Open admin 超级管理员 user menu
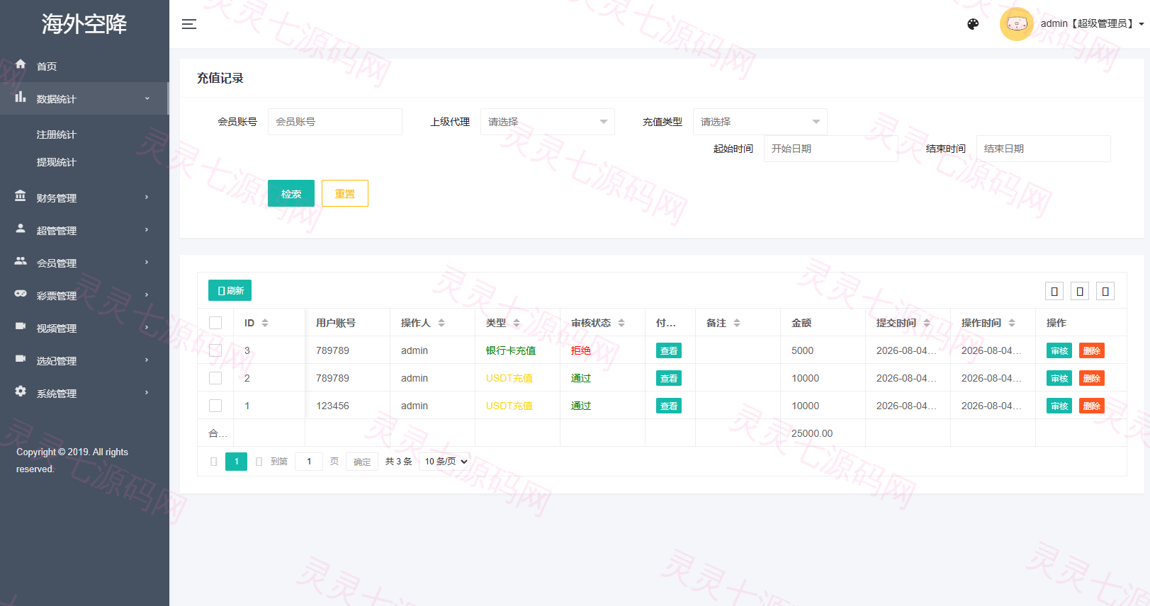1150x606 pixels. [1092, 24]
